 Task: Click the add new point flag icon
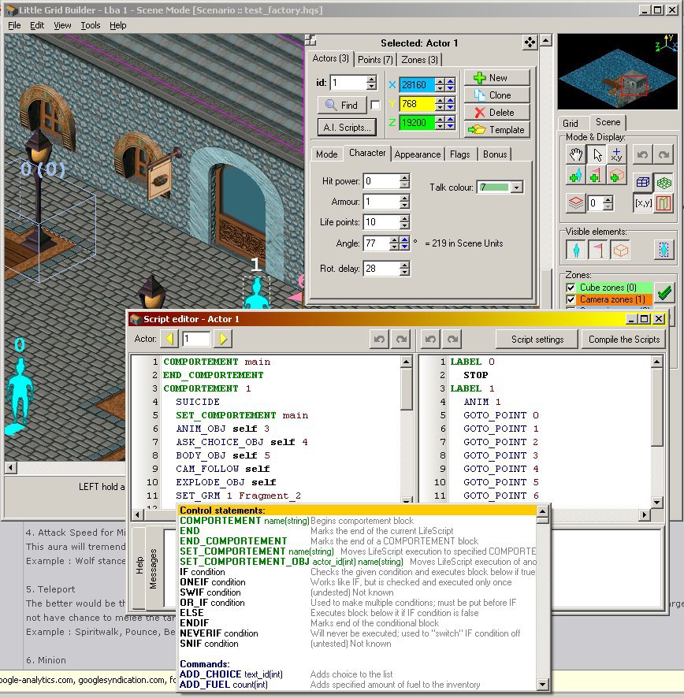pos(596,176)
